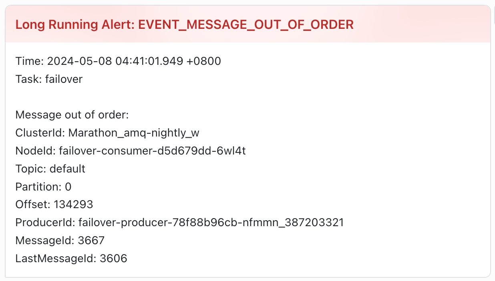The width and height of the screenshot is (495, 281).
Task: Click the "Message out of order:" text
Action: coord(72,115)
